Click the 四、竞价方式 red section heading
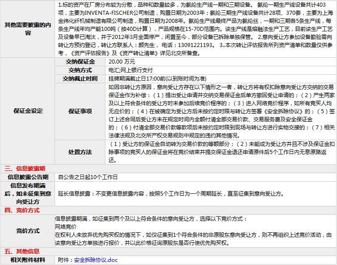The height and width of the screenshot is (265, 337). (x=22, y=210)
